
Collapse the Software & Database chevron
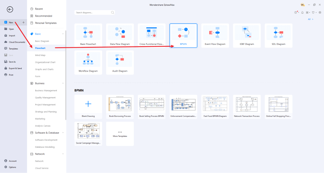63,133
